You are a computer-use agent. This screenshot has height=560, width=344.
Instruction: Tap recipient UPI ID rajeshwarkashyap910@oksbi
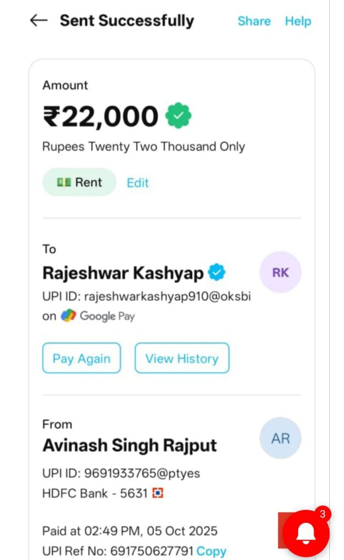[x=147, y=297]
